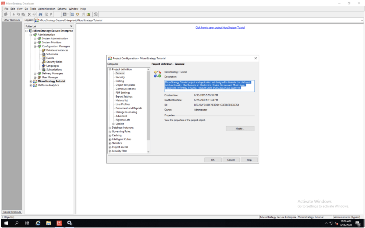Viewport: 365px width, 228px height.
Task: Open the Schema menu
Action: click(x=62, y=9)
